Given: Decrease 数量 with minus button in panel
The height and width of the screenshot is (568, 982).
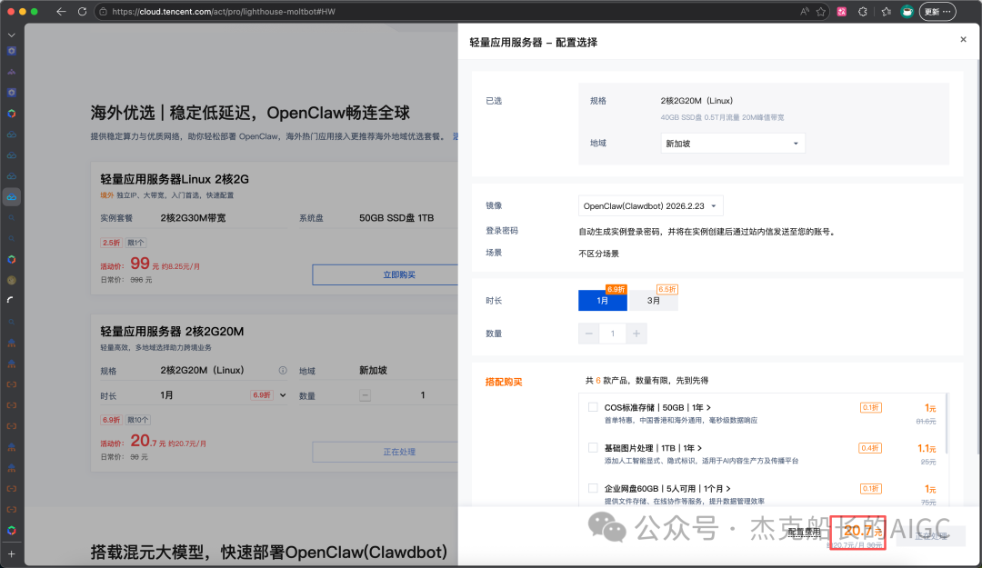Looking at the screenshot, I should pos(588,334).
